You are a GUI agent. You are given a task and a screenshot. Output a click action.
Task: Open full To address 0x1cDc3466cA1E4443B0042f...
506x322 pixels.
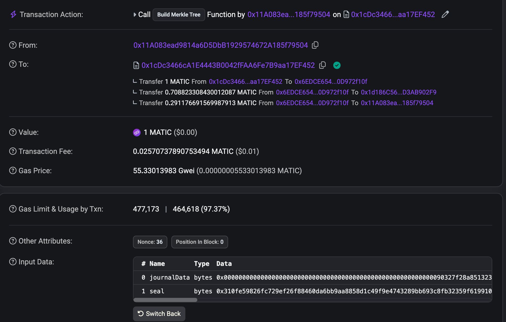pos(228,65)
